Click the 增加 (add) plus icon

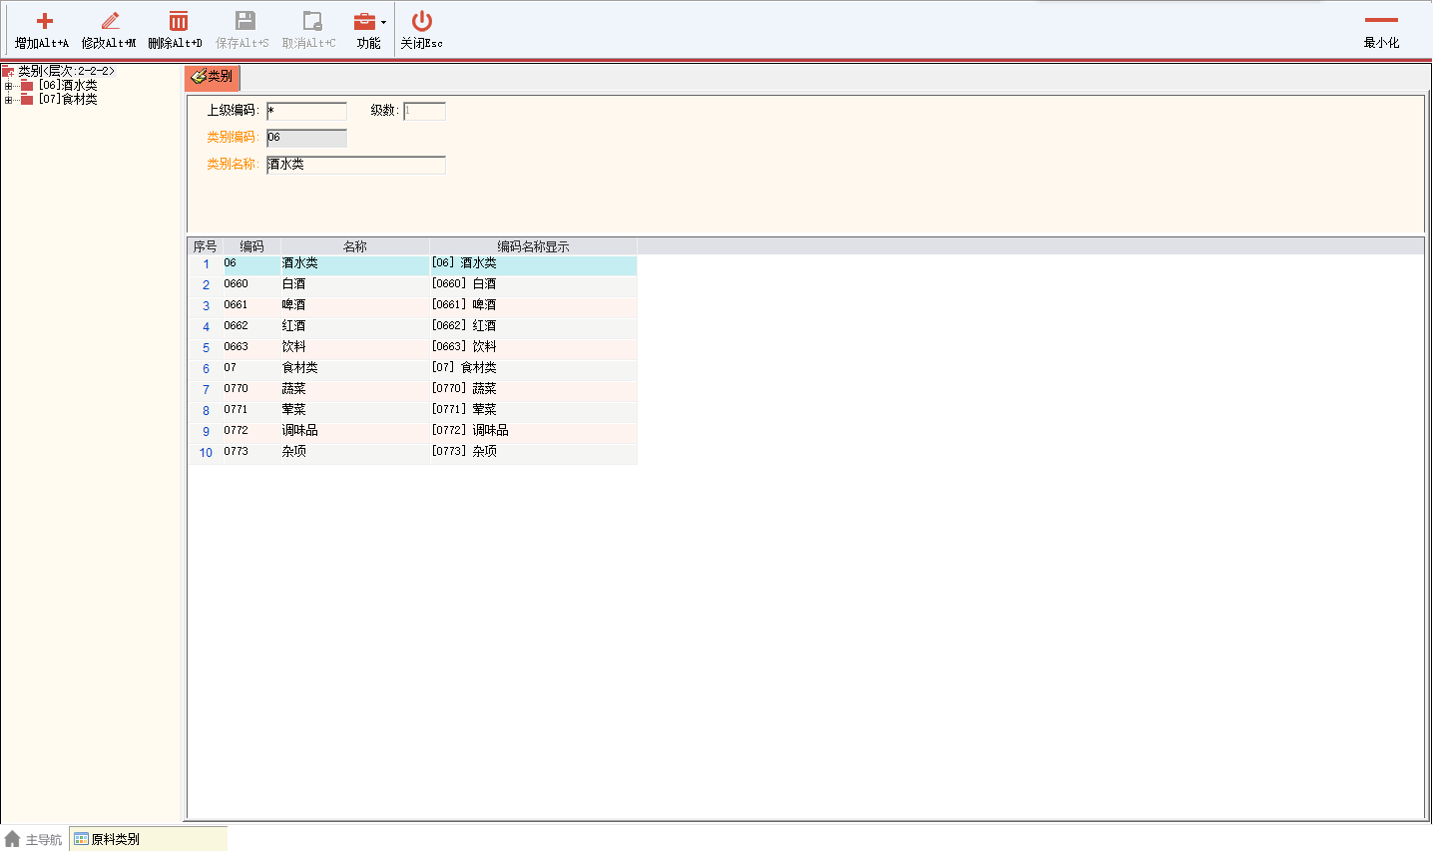[x=44, y=21]
